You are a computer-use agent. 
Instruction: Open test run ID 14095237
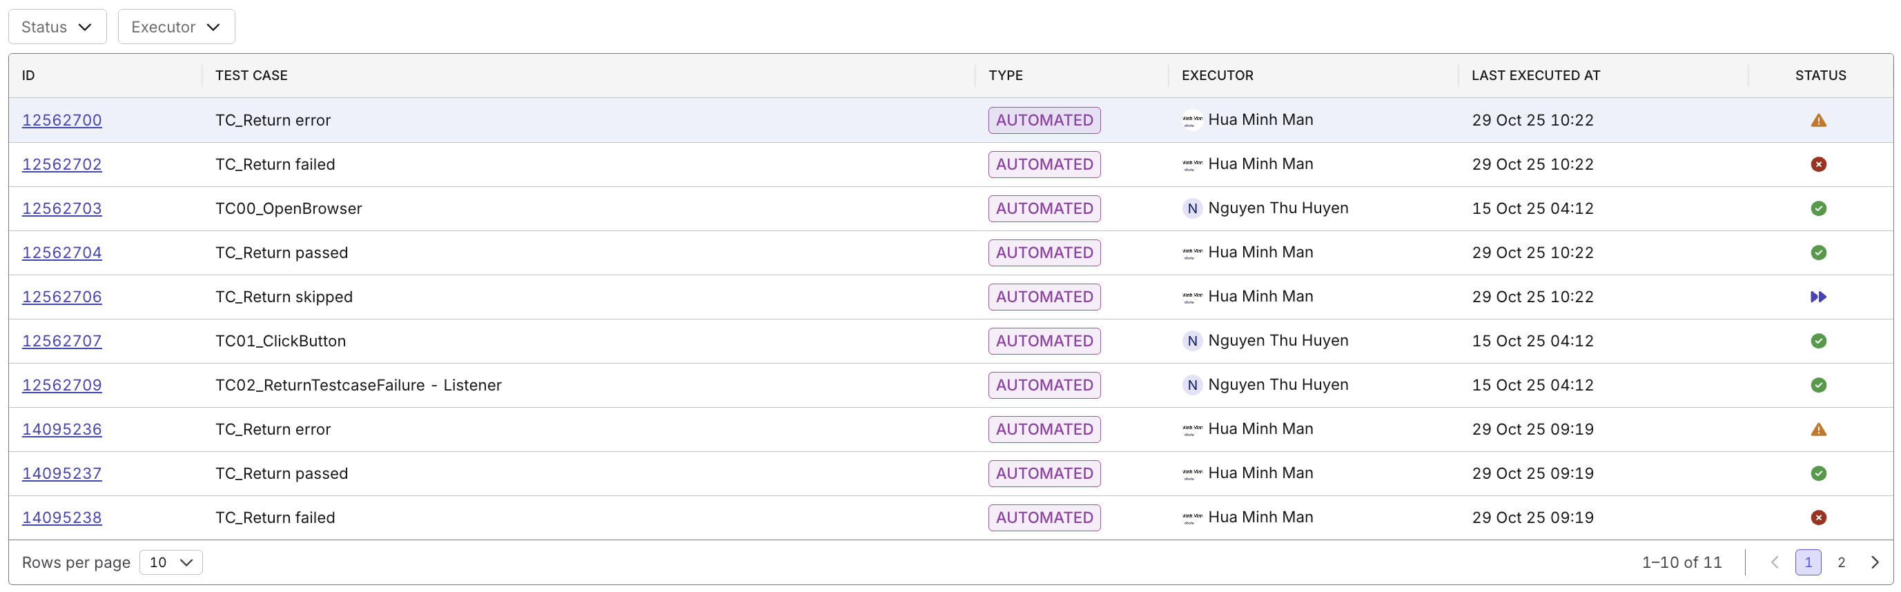(62, 473)
